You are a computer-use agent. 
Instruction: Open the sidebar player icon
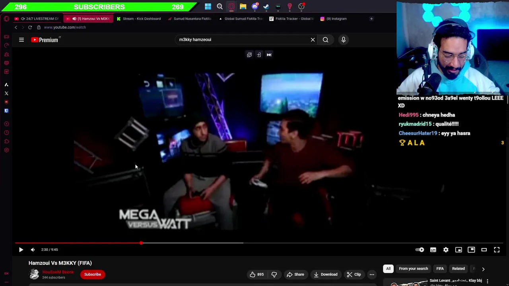coord(6,124)
